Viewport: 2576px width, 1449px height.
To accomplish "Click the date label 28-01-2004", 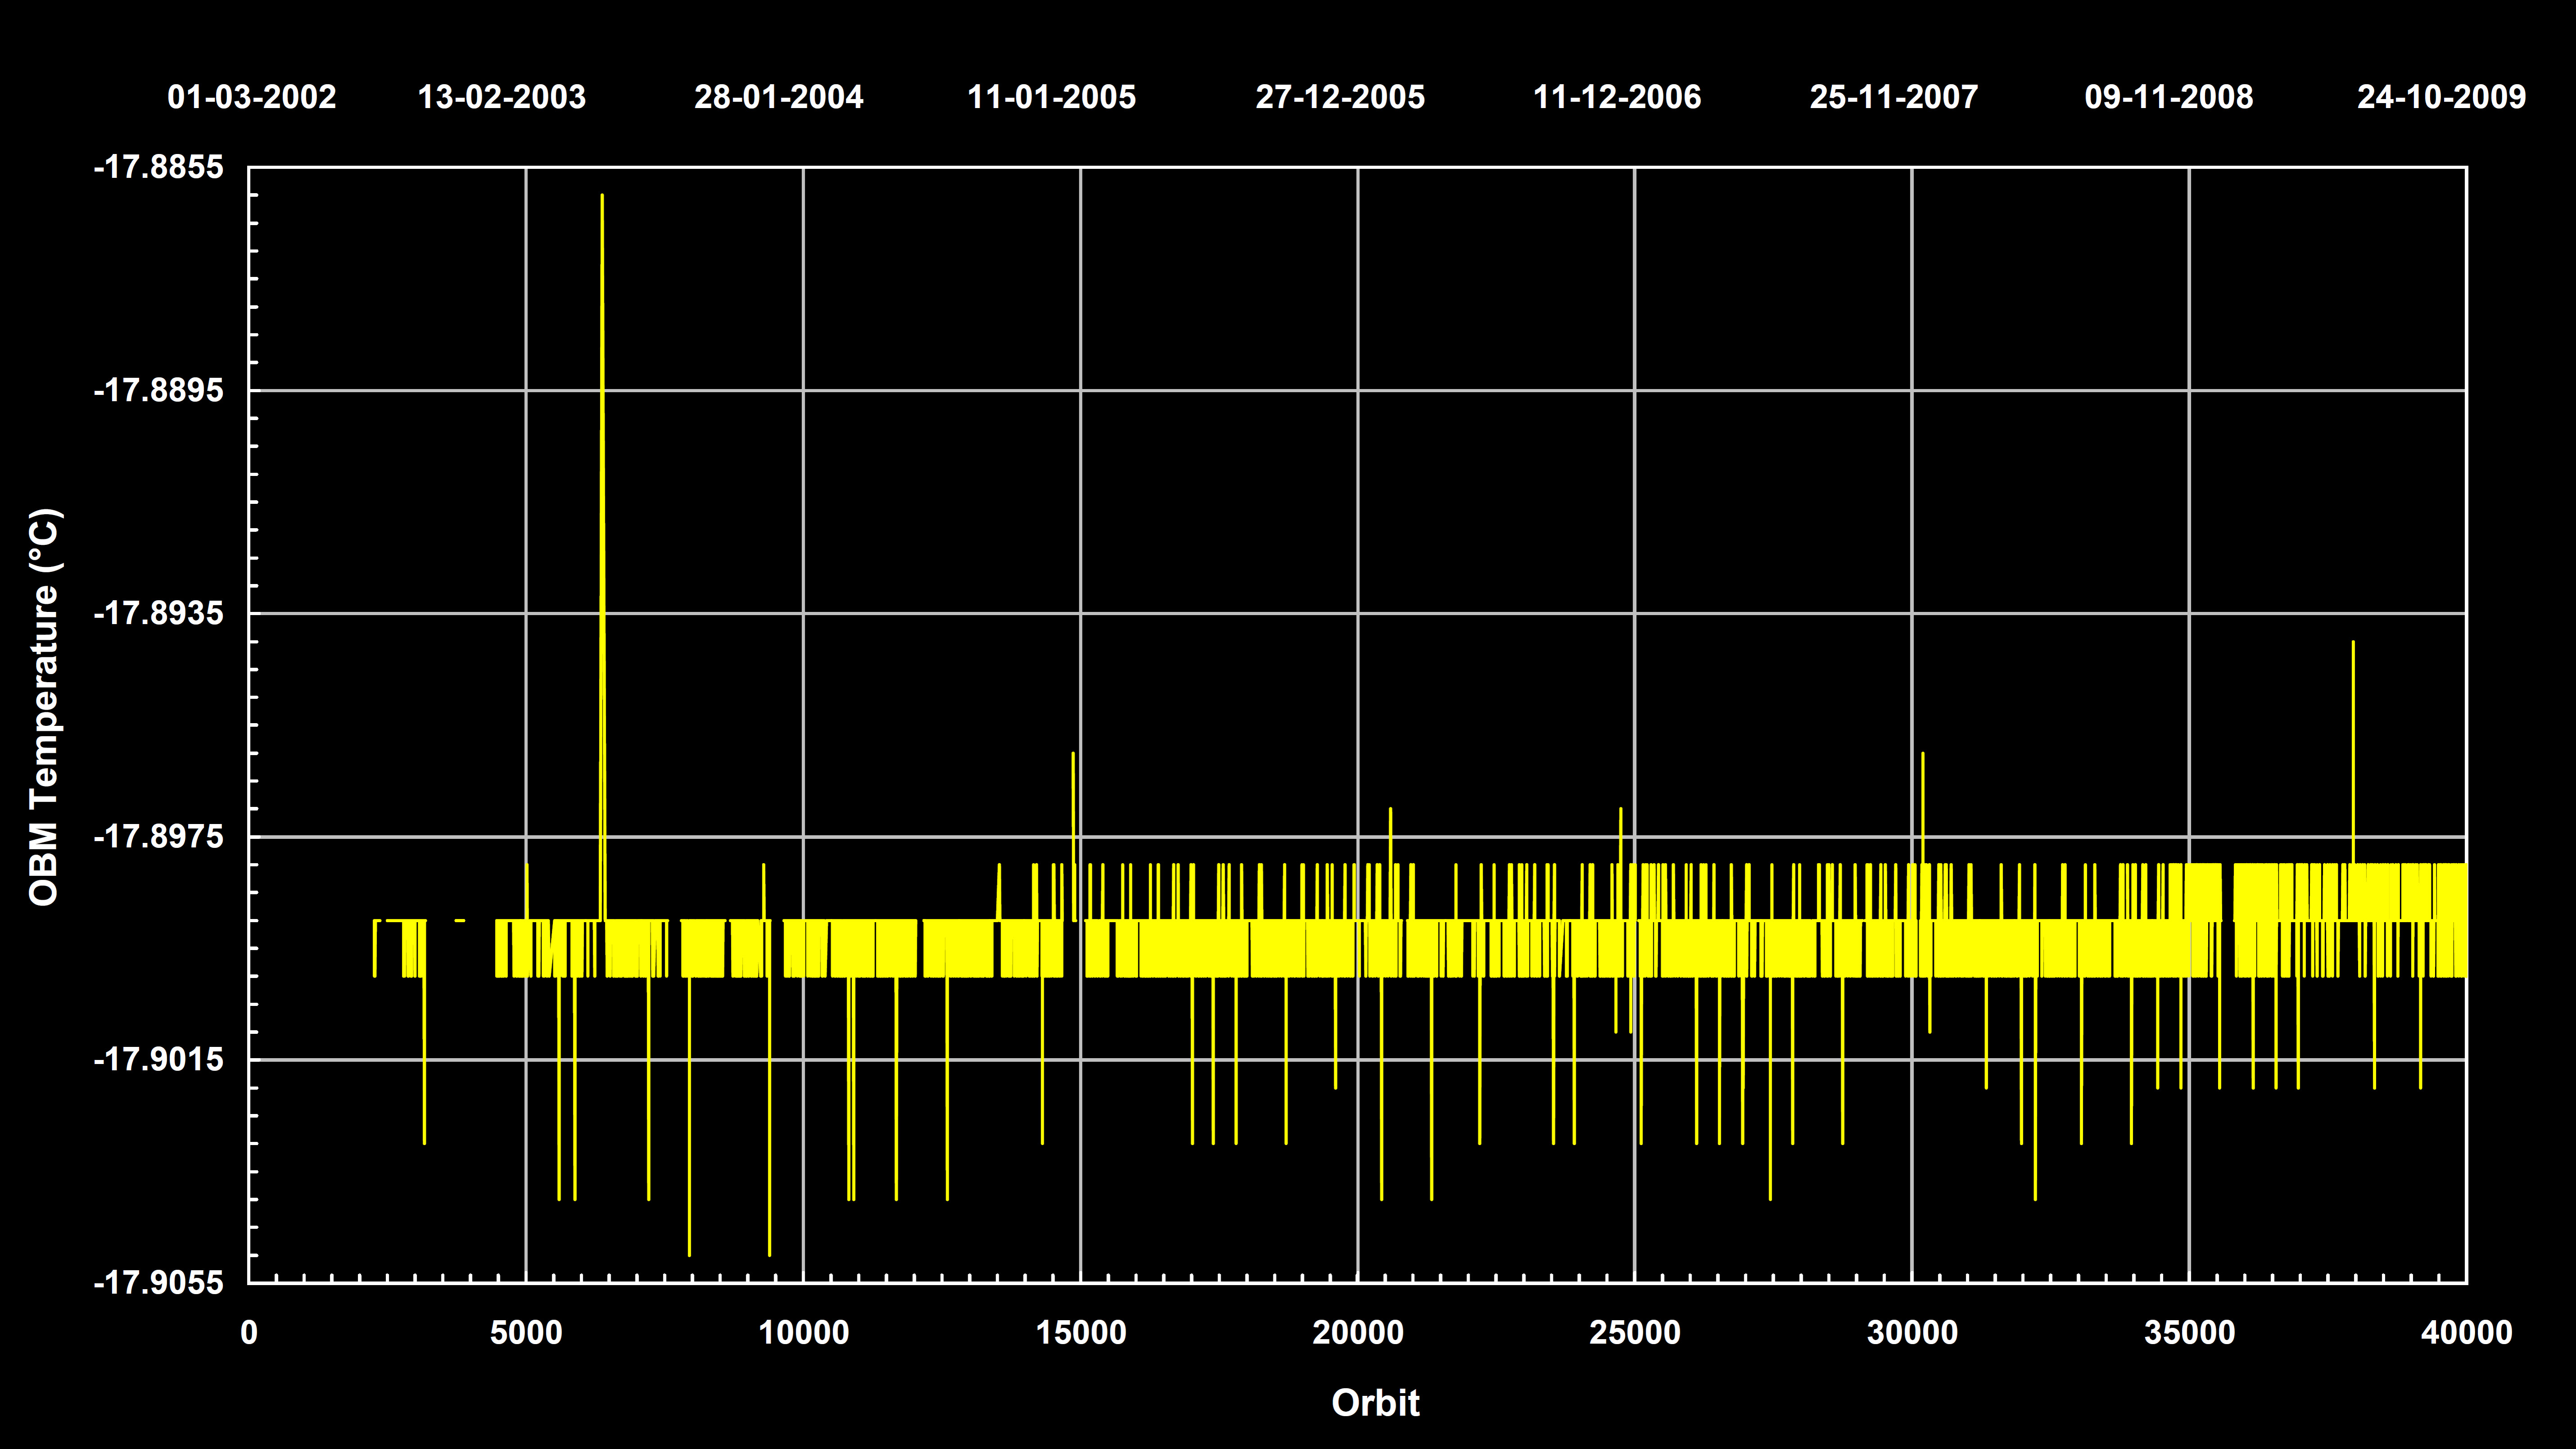I will tap(778, 97).
